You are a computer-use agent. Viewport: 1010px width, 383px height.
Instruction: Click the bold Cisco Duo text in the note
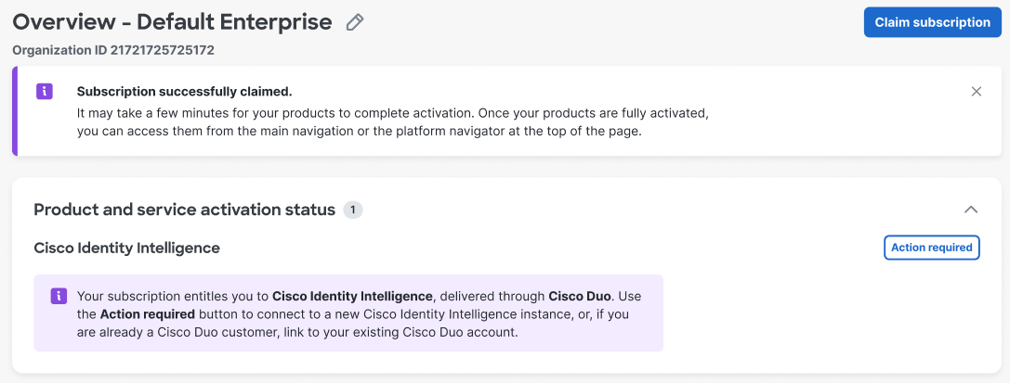pos(581,296)
